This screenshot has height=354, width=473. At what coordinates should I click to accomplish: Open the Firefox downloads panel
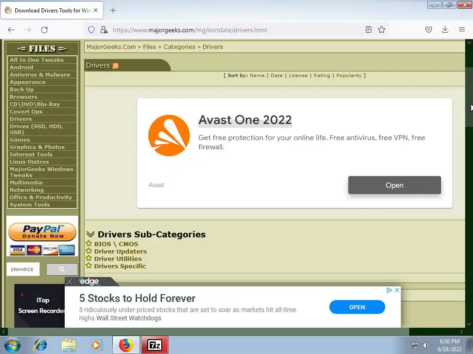(445, 29)
